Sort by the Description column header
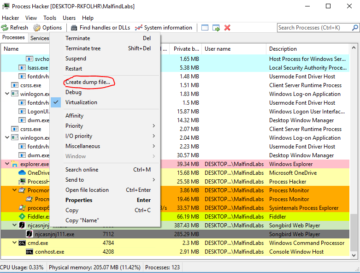The width and height of the screenshot is (360, 273). 283,49
